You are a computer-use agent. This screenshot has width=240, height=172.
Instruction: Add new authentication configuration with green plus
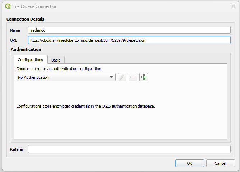[144, 77]
